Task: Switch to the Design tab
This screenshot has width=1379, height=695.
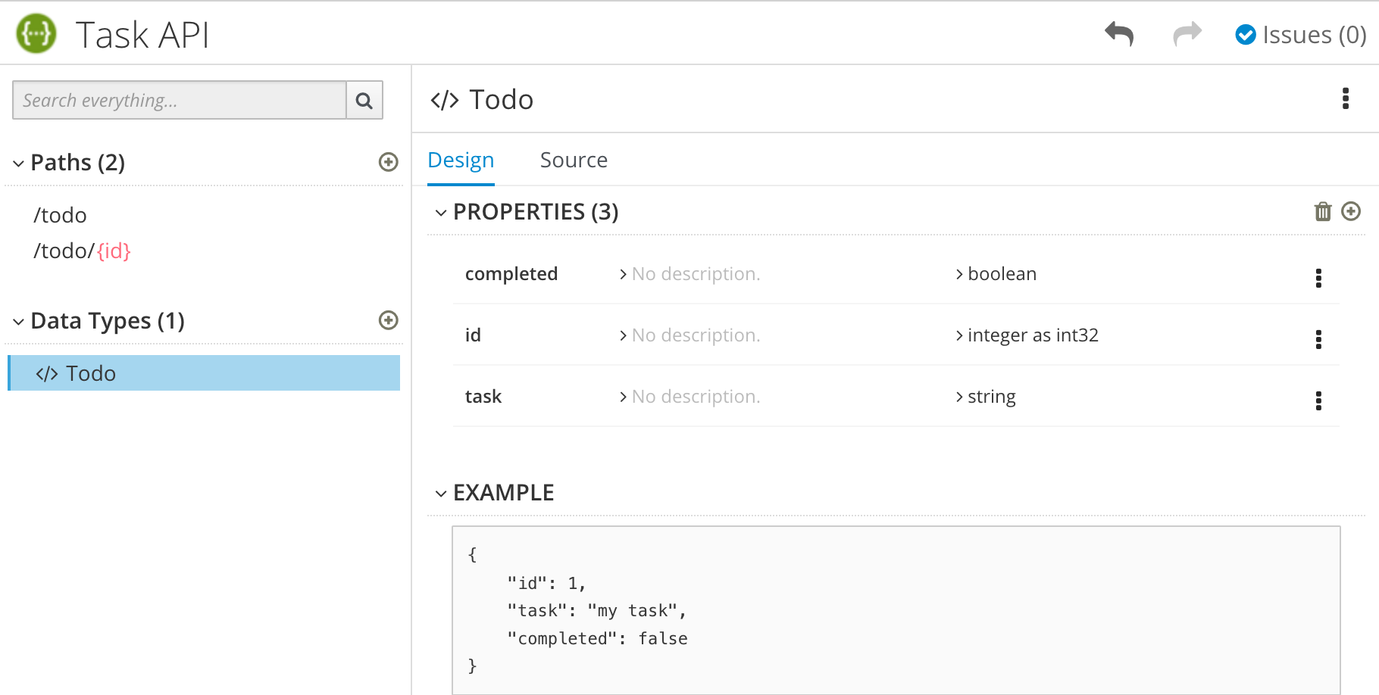Action: click(461, 160)
